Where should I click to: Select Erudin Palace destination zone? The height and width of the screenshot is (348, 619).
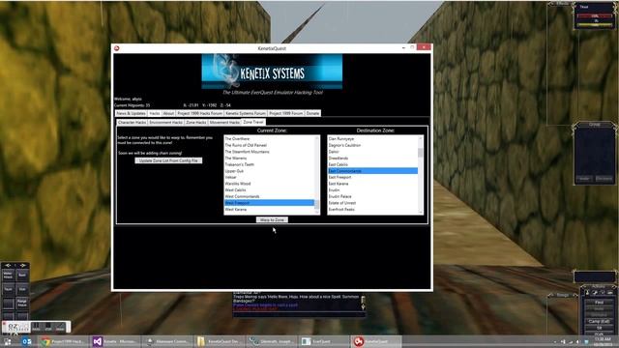coord(372,196)
